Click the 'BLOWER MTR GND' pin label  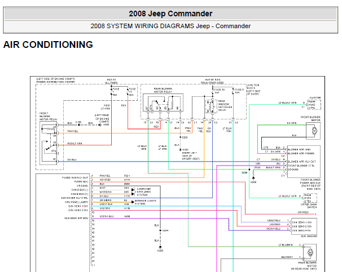299,149
